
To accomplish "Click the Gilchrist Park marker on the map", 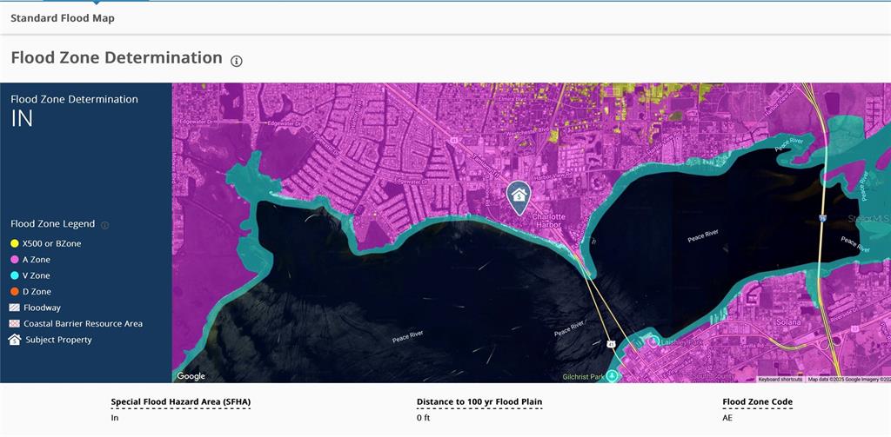I will (613, 375).
